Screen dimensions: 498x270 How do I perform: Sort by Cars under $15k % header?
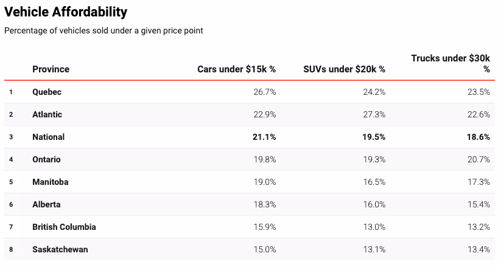[236, 69]
